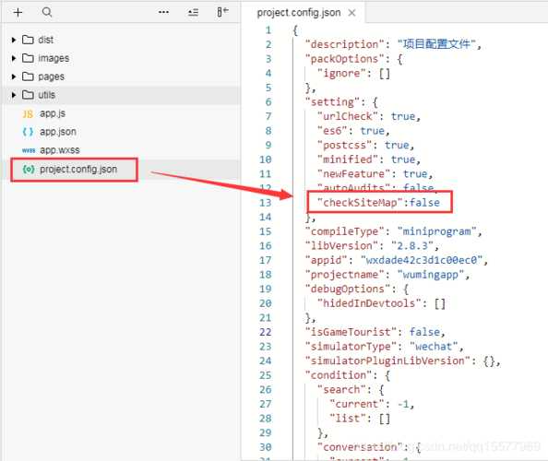Open the dist folder label
Viewport: 548px width, 461px height.
click(46, 40)
